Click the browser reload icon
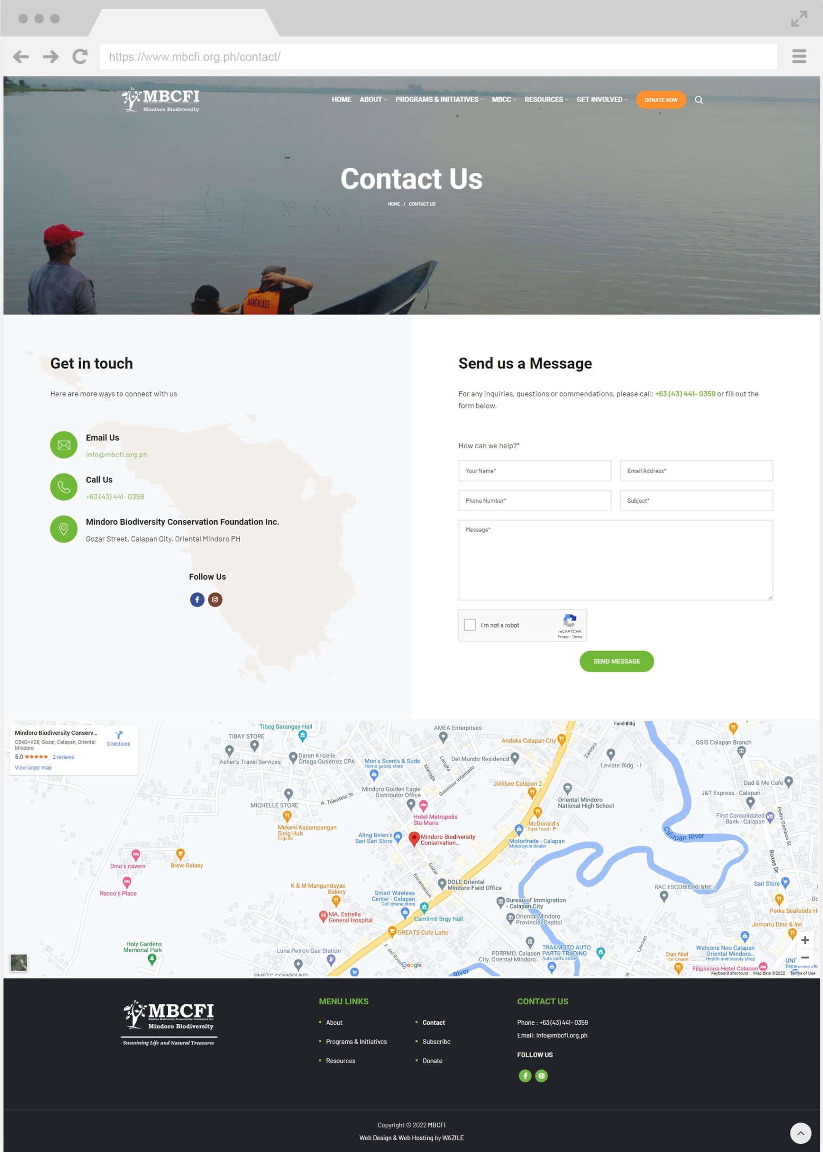 80,56
